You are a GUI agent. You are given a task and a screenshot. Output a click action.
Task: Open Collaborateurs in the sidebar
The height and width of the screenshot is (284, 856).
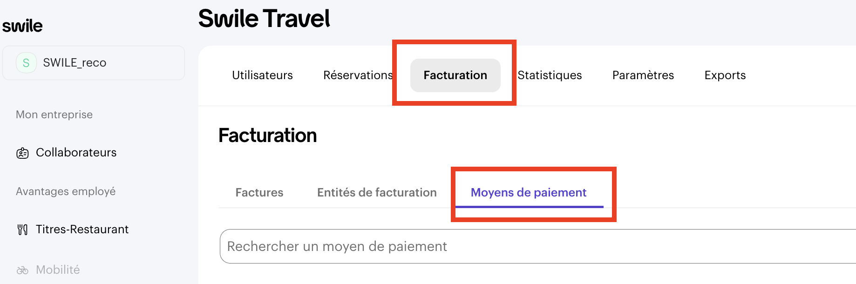(x=76, y=153)
